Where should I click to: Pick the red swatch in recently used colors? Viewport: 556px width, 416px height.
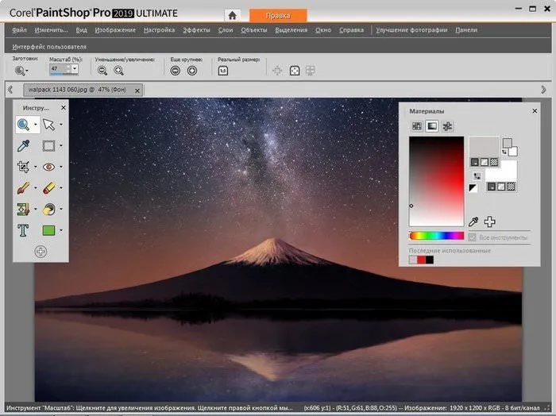click(x=422, y=260)
